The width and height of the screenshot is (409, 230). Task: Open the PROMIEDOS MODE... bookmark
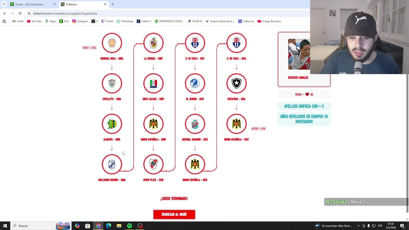(x=169, y=21)
